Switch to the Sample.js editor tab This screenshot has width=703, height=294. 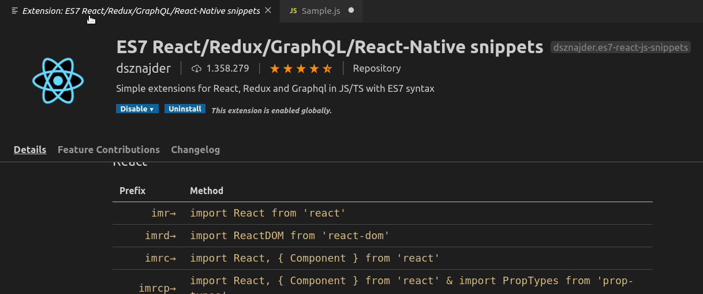click(321, 11)
